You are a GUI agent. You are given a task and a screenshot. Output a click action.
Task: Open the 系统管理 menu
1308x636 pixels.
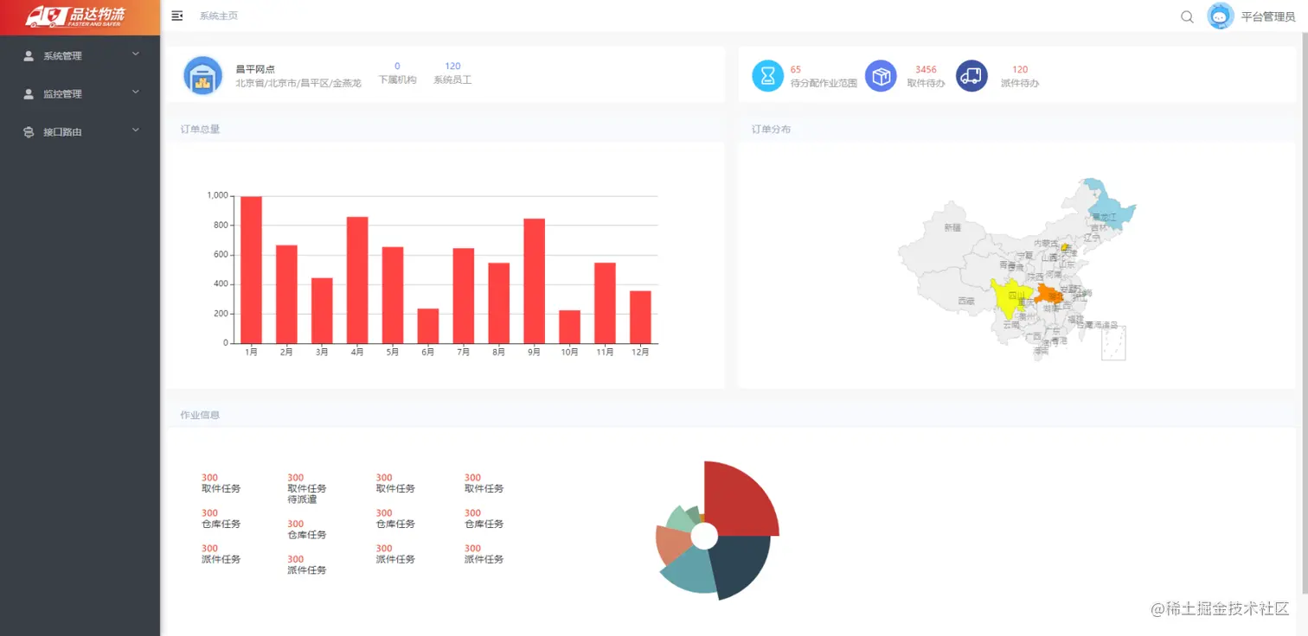tap(80, 56)
